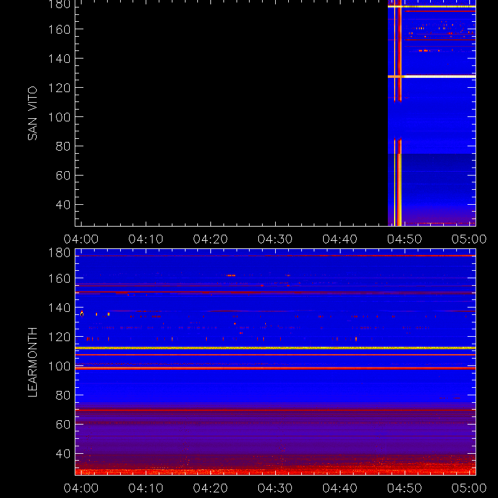The height and width of the screenshot is (498, 498).
Task: Click 05:00 time label under San Vito plot
Action: click(469, 239)
